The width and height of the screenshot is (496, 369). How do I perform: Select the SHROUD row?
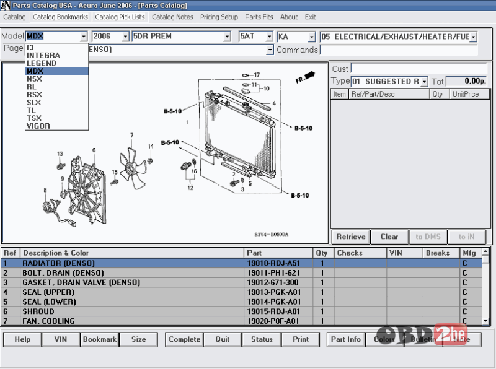(x=242, y=311)
